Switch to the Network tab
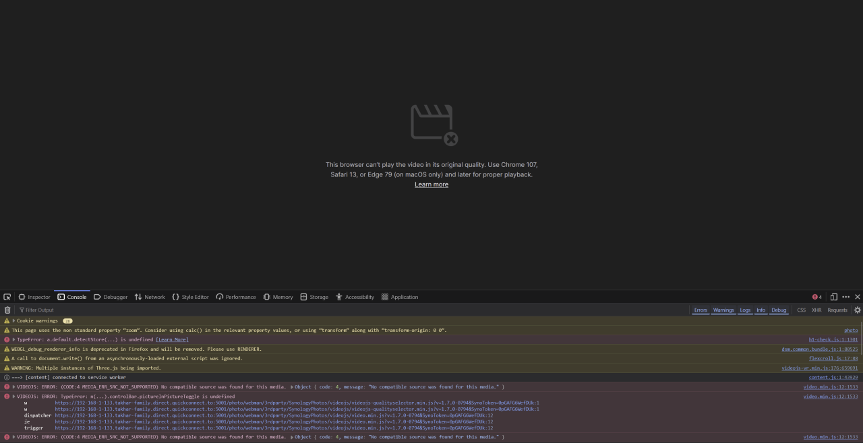 149,297
